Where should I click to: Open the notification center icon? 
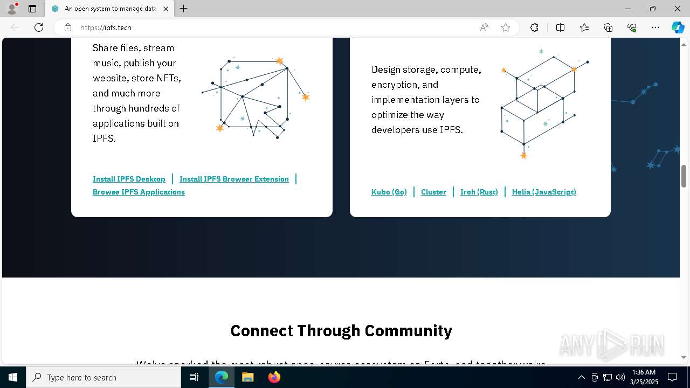[673, 377]
